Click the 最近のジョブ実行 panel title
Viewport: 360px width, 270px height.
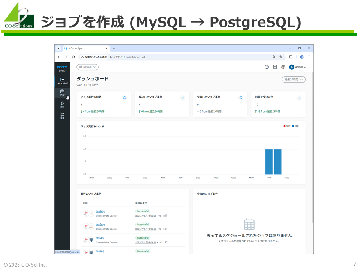(91, 194)
